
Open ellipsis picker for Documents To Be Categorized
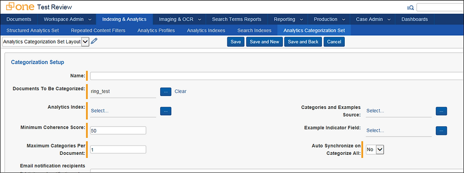pyautogui.click(x=166, y=92)
